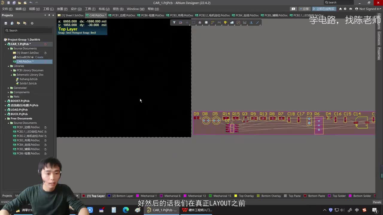
Task: Click the 立即在线购买 buy online button
Action: 324,9
